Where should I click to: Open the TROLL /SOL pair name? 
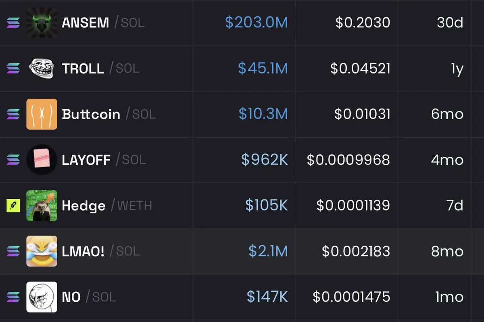pyautogui.click(x=100, y=68)
